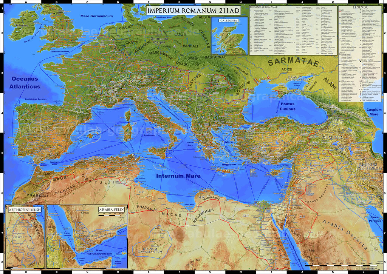Select the Ibericum Mare label
Screen dimensions: 387x274
(54, 163)
